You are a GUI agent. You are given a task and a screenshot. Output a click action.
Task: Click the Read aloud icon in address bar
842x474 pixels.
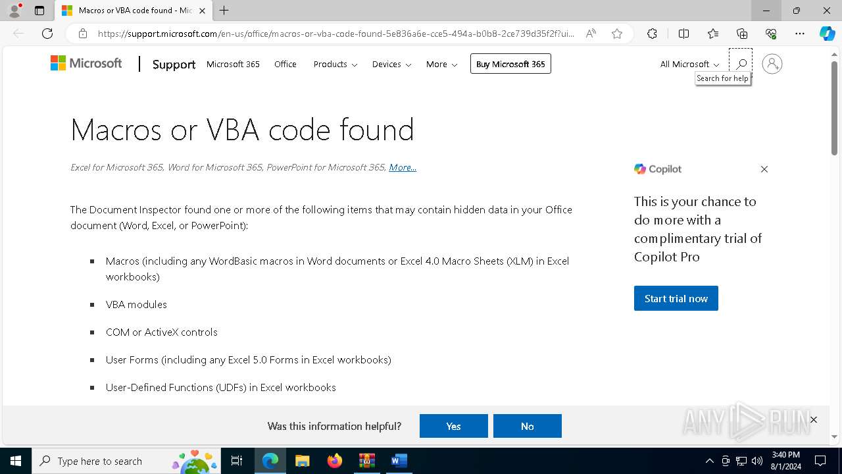[591, 34]
